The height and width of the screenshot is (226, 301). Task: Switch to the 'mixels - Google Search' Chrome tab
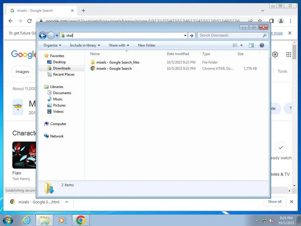[41, 11]
